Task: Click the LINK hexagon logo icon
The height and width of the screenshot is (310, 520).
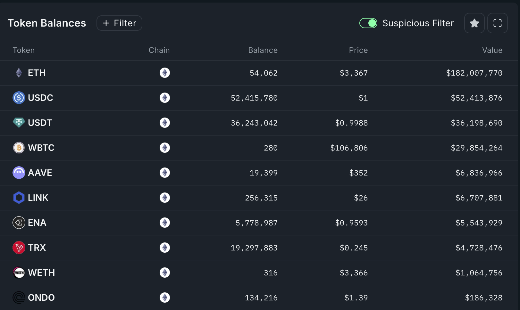Action: tap(19, 198)
